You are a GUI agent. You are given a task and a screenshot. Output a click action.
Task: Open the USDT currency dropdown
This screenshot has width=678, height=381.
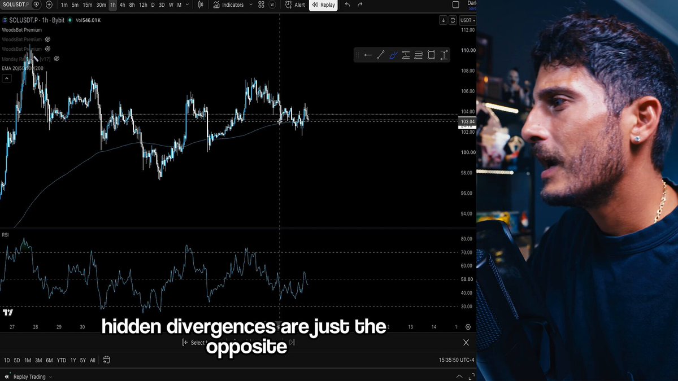pos(468,20)
